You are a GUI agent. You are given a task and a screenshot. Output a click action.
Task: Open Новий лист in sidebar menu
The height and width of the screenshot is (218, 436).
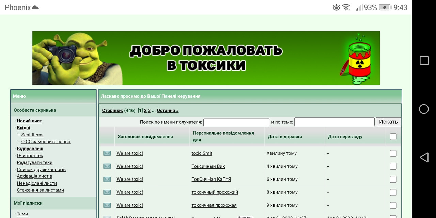29,121
